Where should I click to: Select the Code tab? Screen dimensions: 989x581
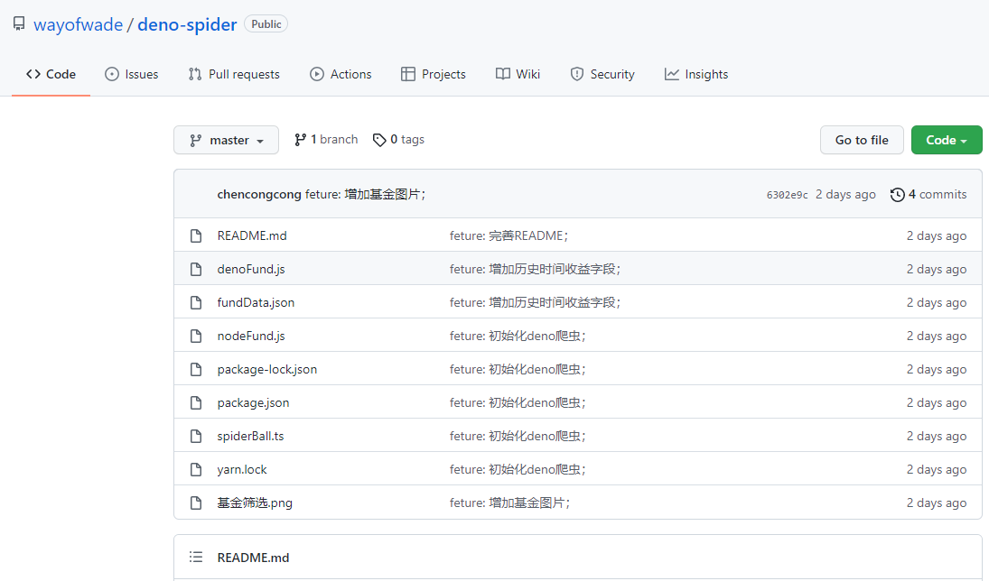pyautogui.click(x=51, y=74)
